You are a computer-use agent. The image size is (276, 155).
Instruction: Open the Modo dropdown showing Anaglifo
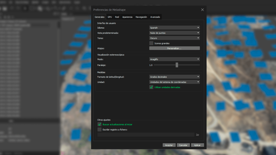pyautogui.click(x=174, y=59)
